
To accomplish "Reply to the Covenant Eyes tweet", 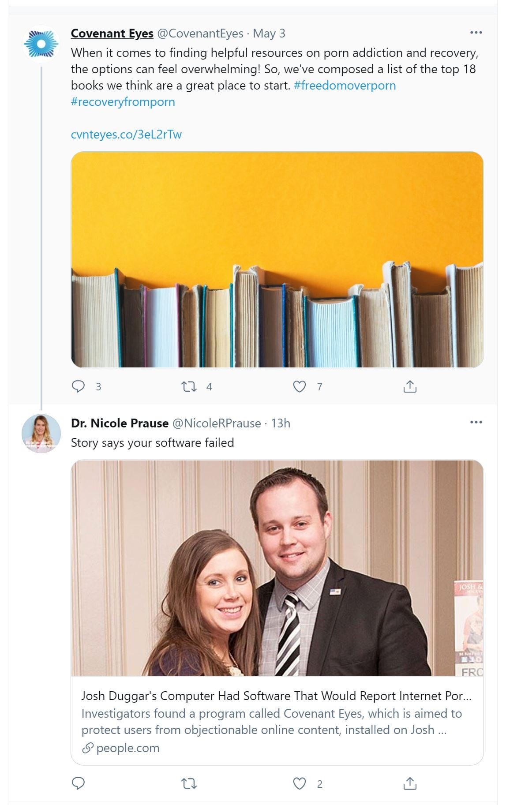I will pos(78,386).
